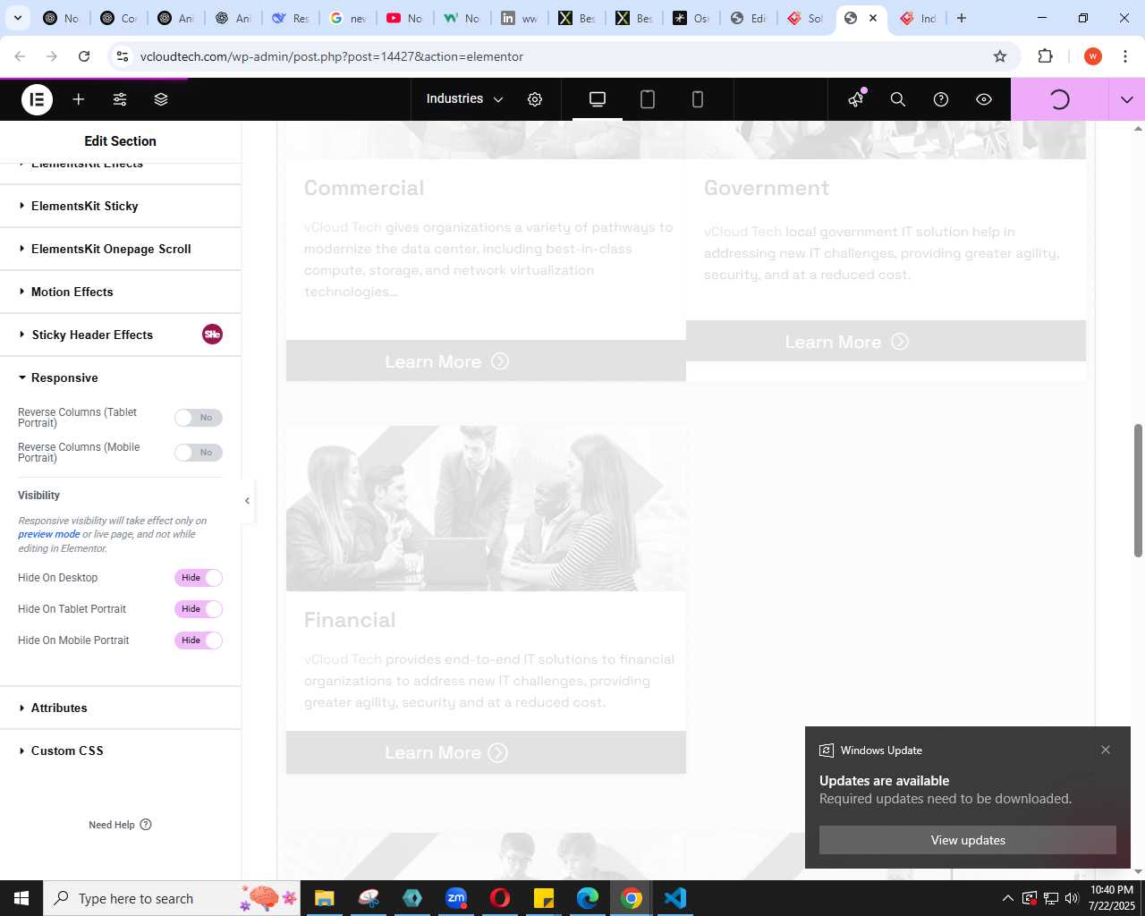Preview changes with eye icon

[984, 99]
